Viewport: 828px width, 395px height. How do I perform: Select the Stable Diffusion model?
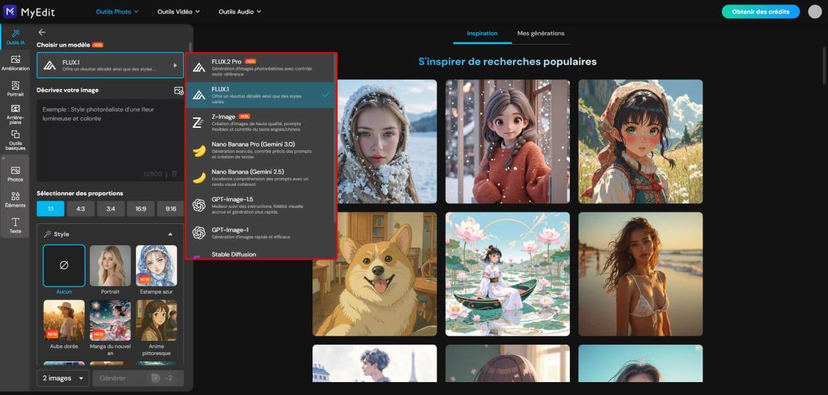coord(260,254)
